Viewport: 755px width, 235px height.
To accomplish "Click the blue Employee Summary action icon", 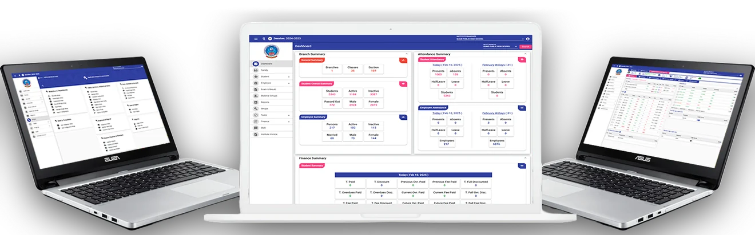I will (x=403, y=117).
